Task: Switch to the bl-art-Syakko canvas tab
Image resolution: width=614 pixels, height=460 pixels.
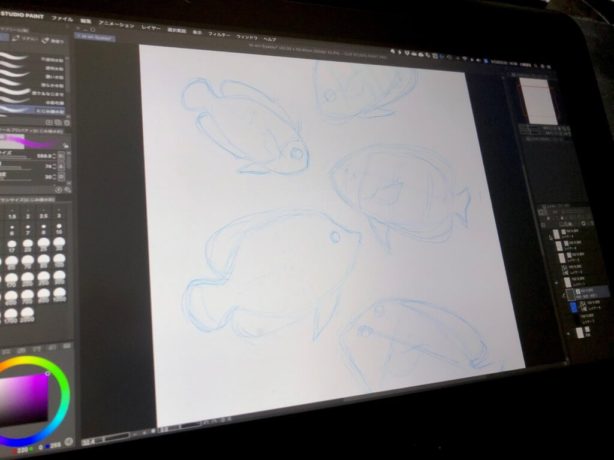Action: click(x=95, y=37)
